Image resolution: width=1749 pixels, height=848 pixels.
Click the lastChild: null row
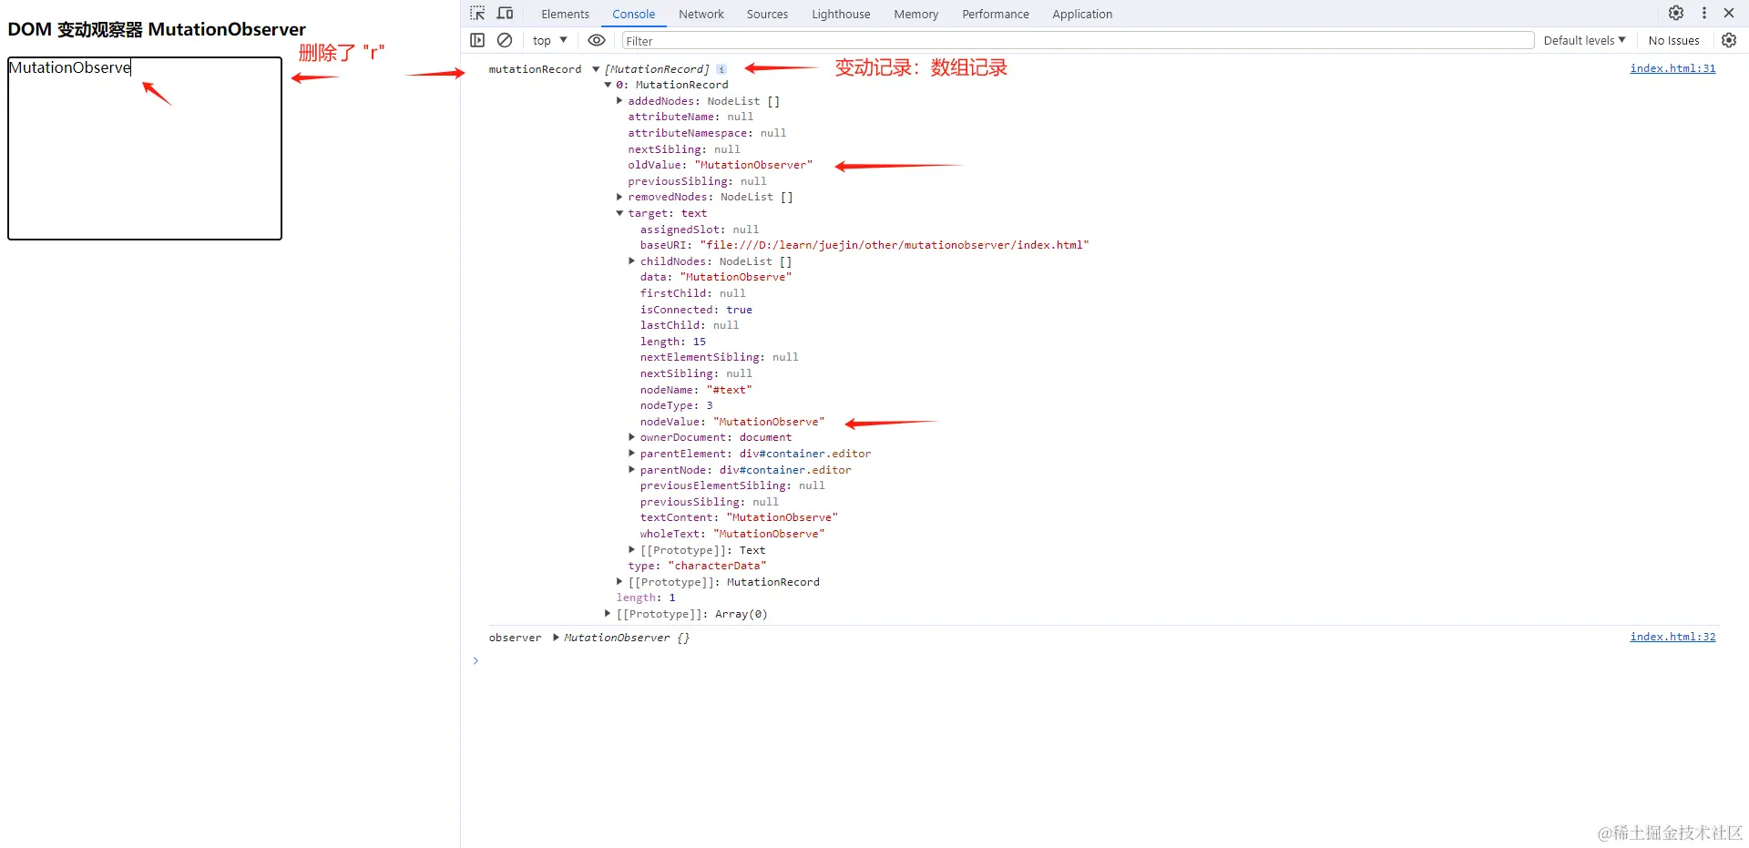tap(690, 325)
